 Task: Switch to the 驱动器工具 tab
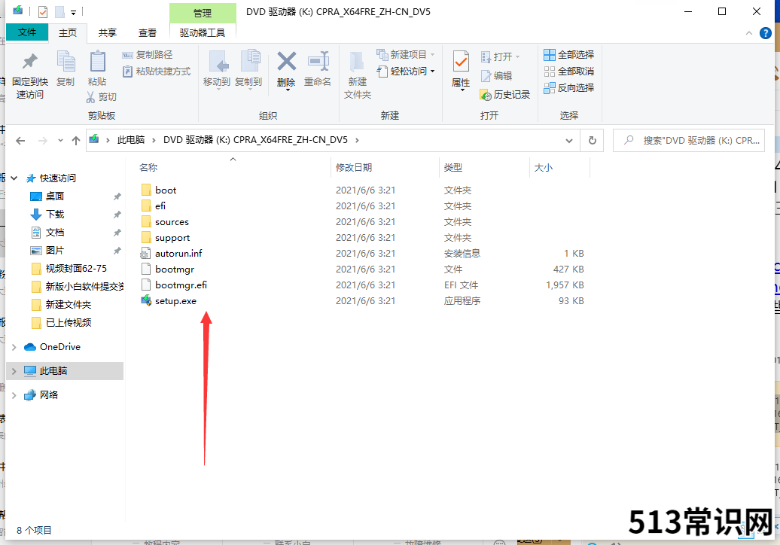[x=203, y=33]
